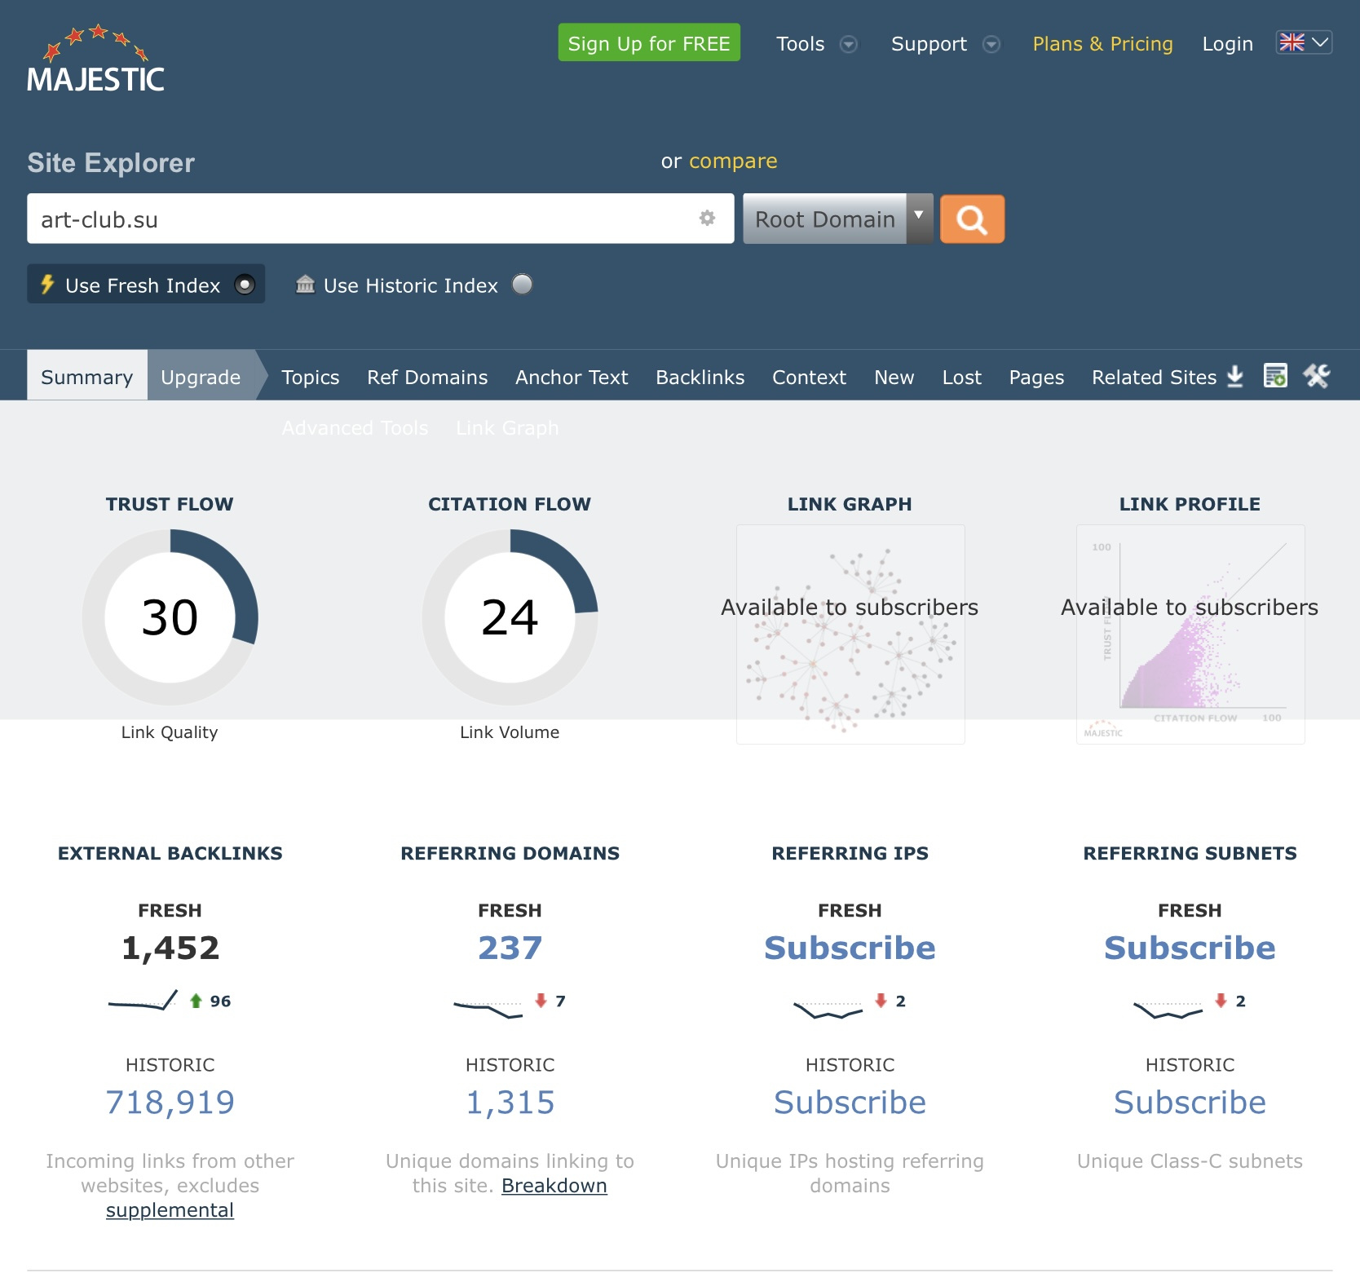Screen dimensions: 1360x1282
Task: Click the Login link
Action: tap(1227, 43)
